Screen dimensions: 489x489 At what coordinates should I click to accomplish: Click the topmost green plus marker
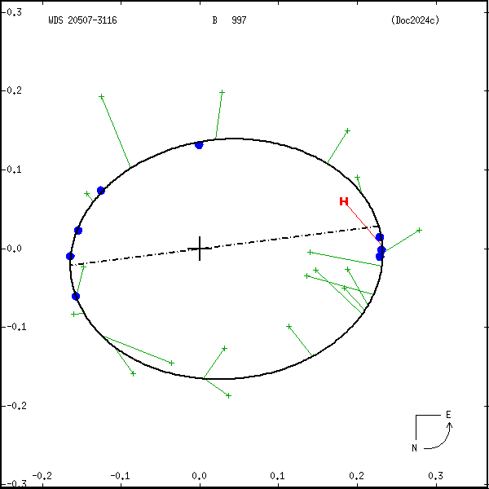click(x=222, y=92)
